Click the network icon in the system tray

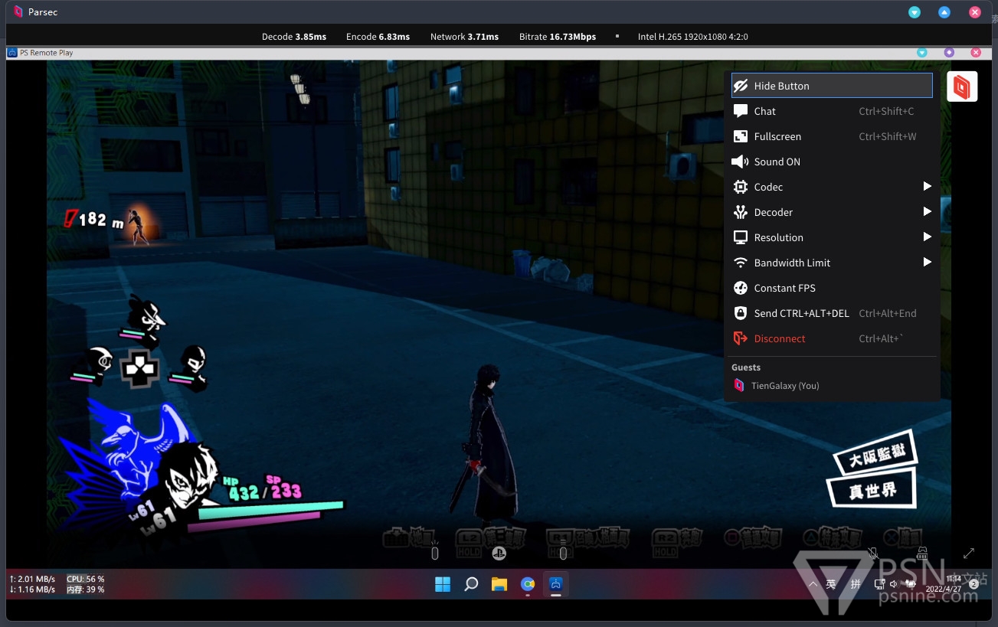click(x=880, y=584)
